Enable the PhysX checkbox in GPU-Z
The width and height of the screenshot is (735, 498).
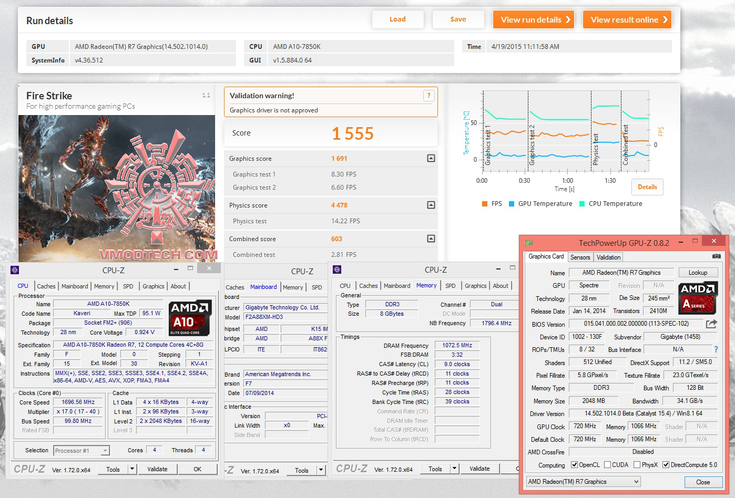[637, 465]
